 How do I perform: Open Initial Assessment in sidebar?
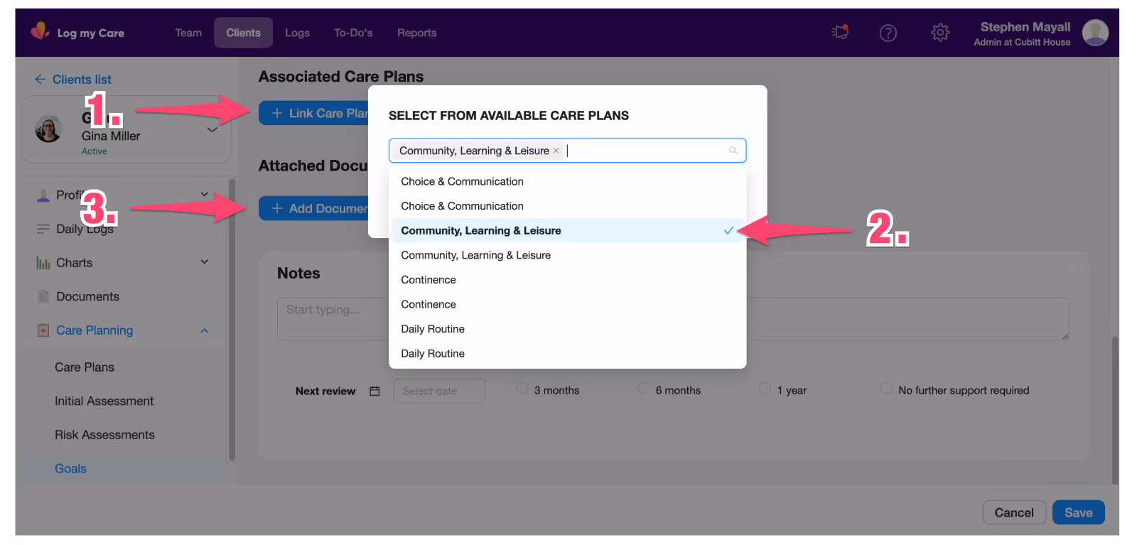[104, 401]
